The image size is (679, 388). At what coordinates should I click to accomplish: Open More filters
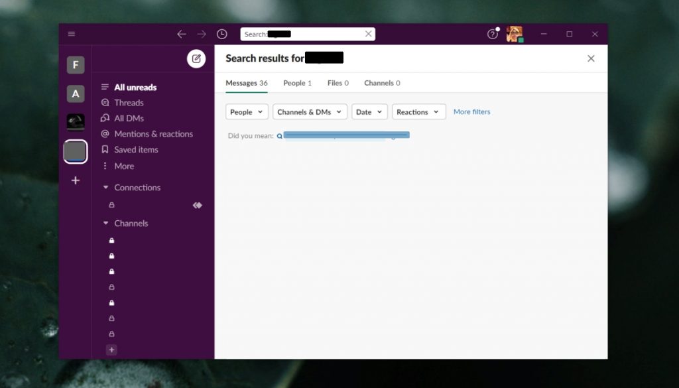tap(471, 111)
